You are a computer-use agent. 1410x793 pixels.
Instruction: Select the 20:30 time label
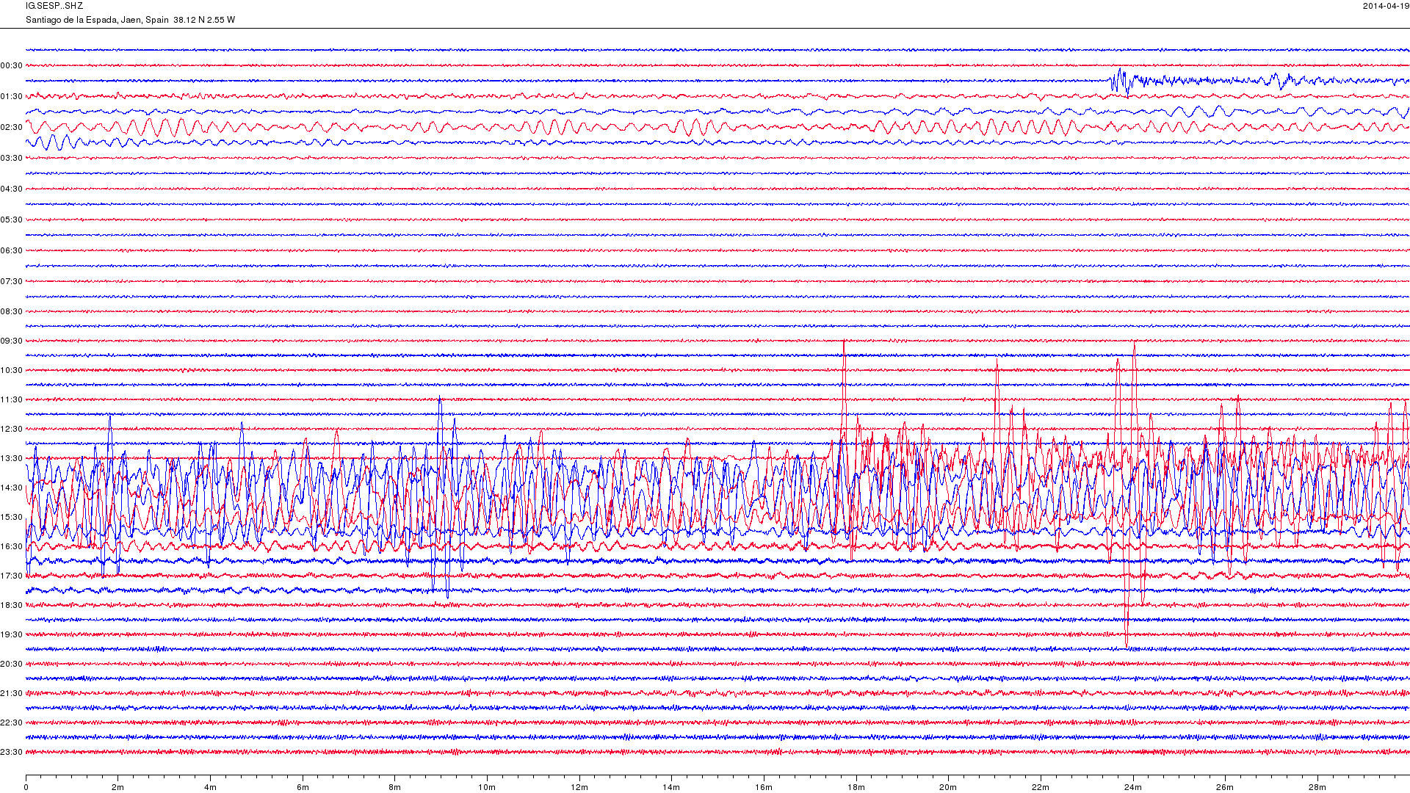click(11, 665)
